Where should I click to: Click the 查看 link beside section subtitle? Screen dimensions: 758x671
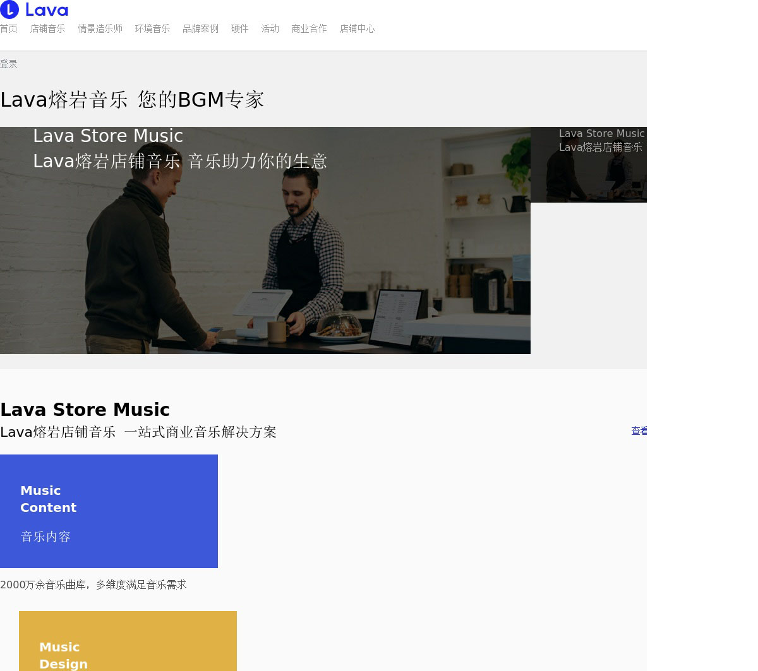(x=639, y=431)
